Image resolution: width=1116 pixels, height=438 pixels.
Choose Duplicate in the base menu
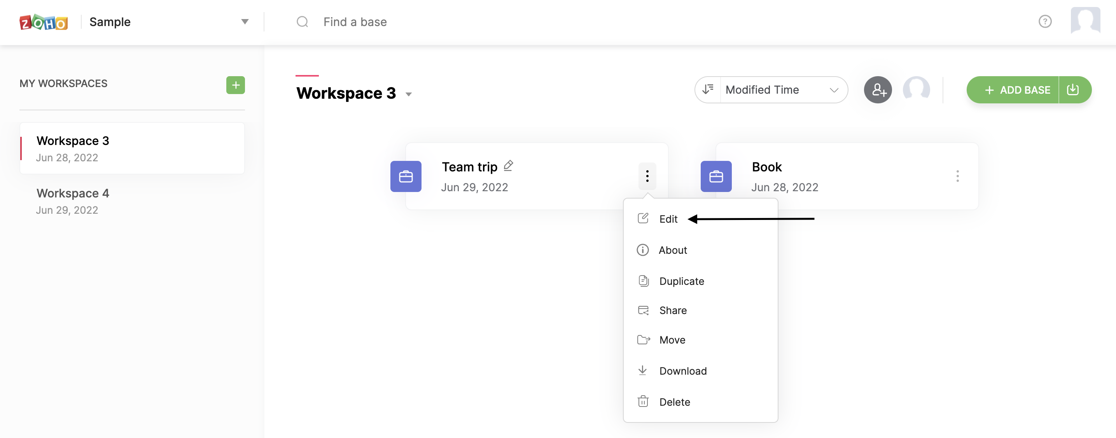pos(681,281)
